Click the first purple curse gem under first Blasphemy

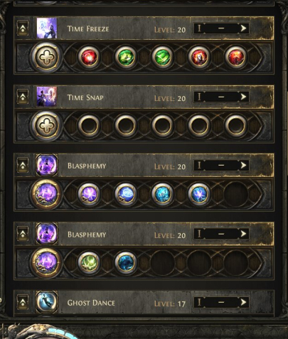coord(89,194)
